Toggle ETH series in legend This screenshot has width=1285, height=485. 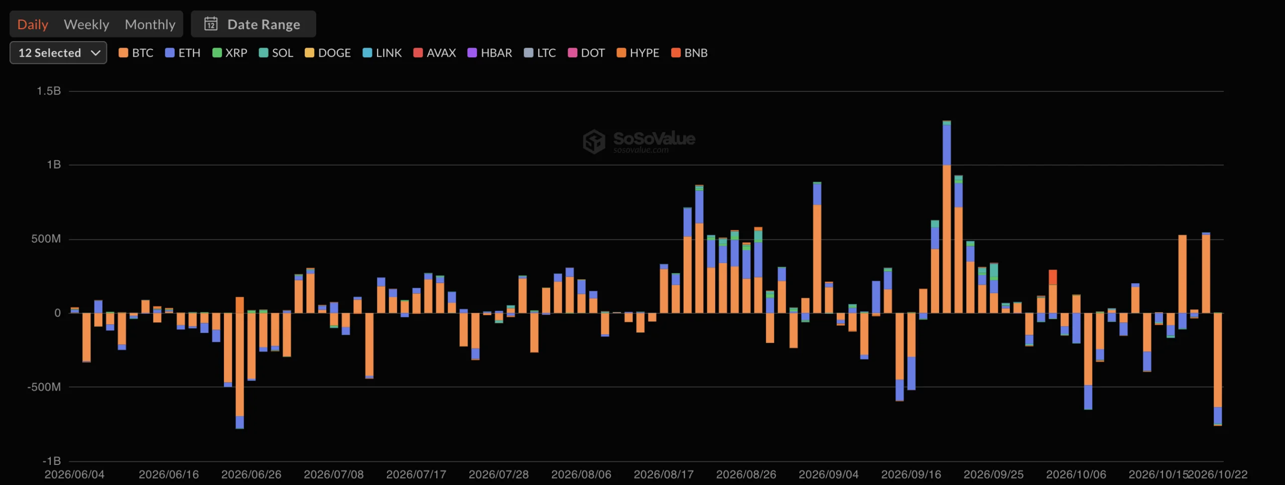(x=183, y=53)
